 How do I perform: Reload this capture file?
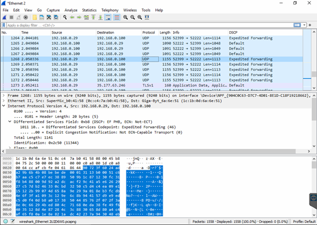(56, 17)
